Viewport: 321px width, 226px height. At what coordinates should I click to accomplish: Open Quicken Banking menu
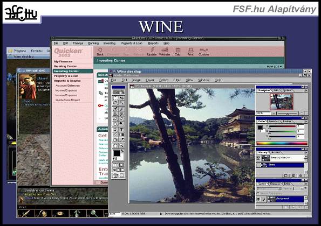(x=93, y=43)
